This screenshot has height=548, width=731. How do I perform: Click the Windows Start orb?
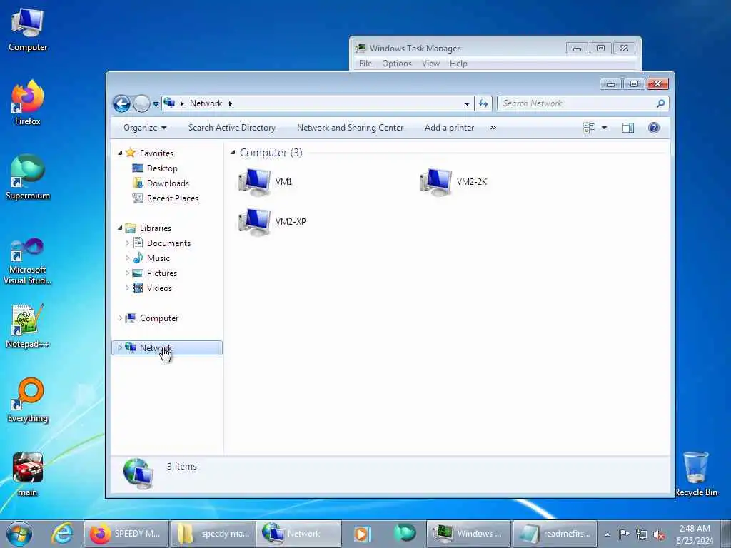[x=19, y=534]
